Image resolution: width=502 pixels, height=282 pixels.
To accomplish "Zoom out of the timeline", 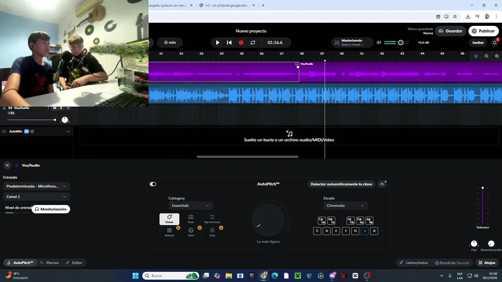I will 486,56.
